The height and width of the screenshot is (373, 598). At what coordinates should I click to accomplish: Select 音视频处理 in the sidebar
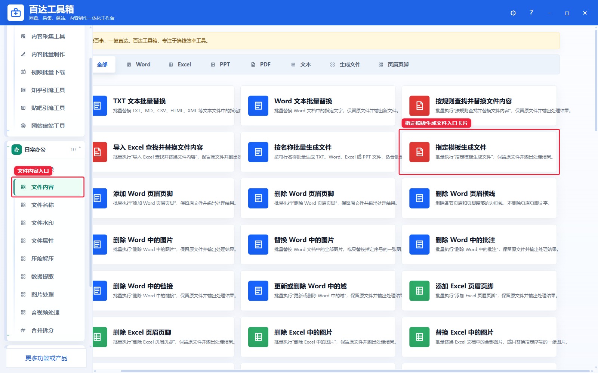(48, 313)
